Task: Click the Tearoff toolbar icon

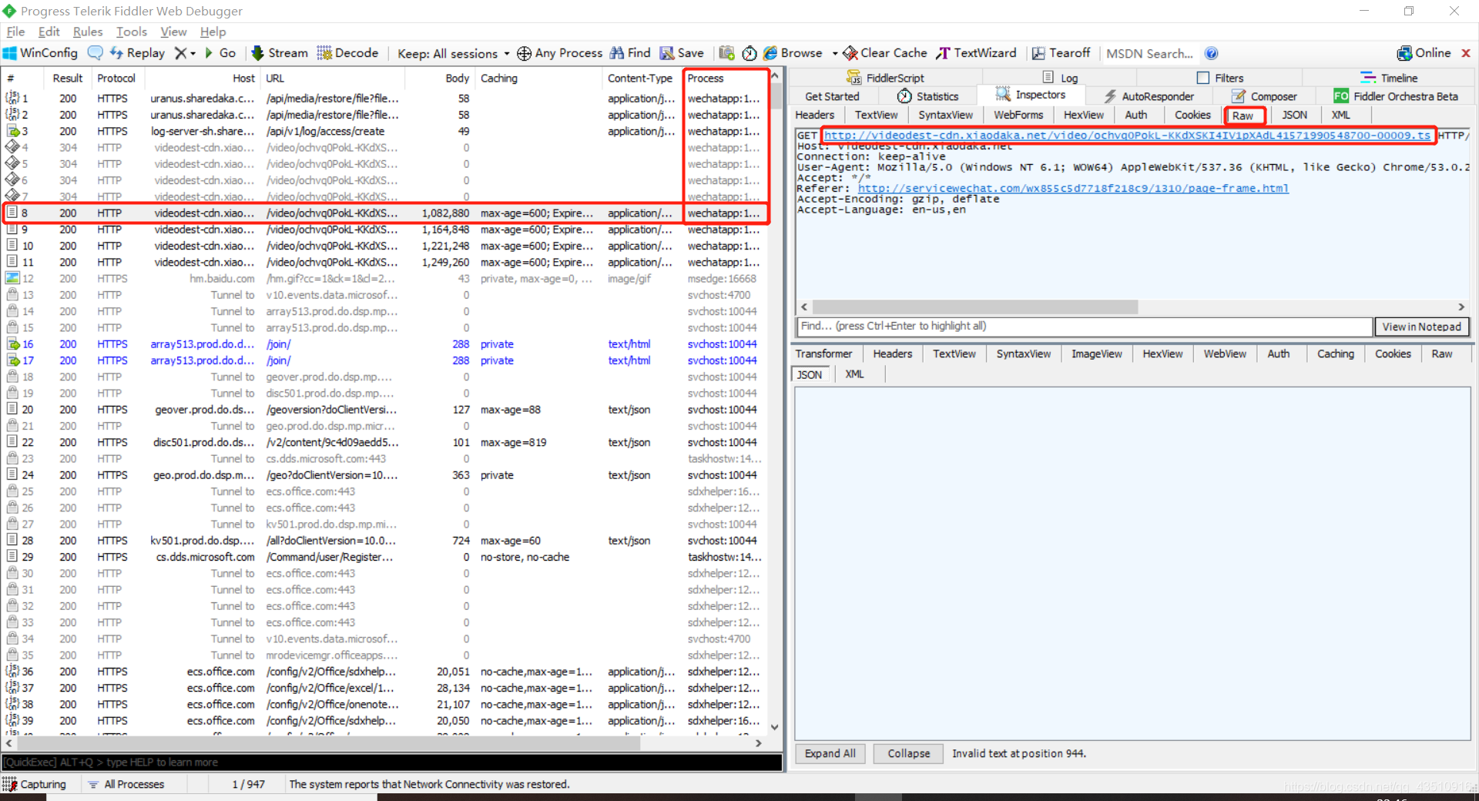Action: (1038, 53)
